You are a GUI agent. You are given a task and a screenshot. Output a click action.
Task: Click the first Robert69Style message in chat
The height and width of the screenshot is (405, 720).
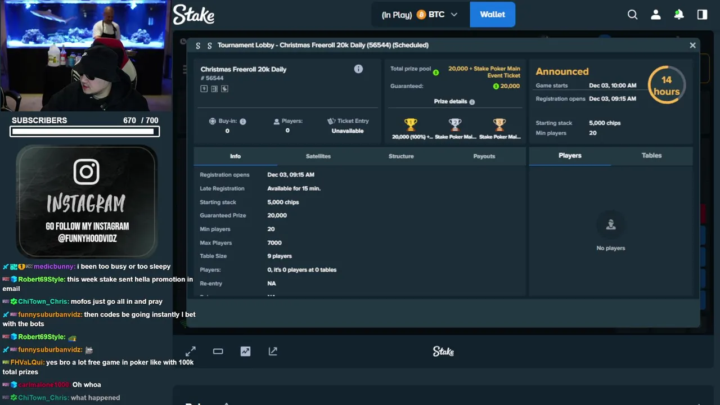point(97,284)
